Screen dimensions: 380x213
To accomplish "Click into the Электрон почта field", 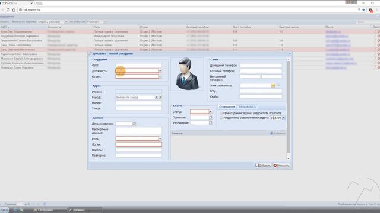I will tap(255, 85).
